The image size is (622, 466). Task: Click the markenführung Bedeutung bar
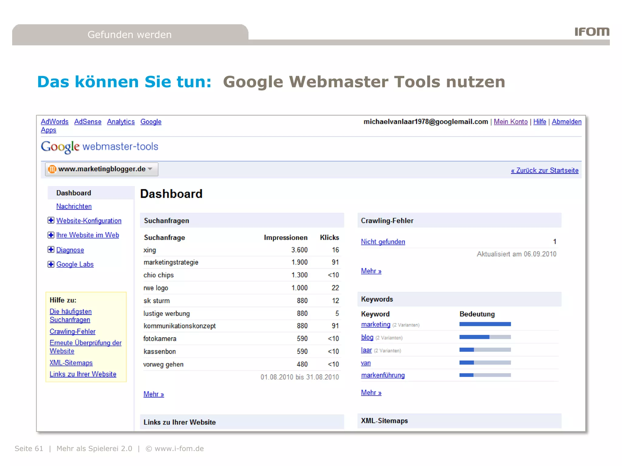[x=485, y=375]
